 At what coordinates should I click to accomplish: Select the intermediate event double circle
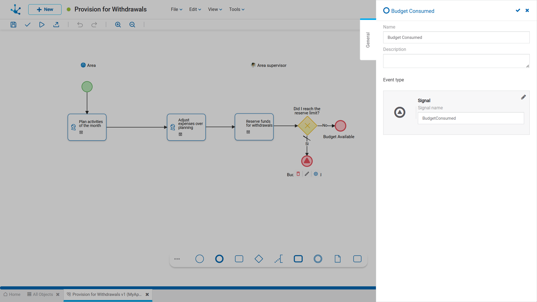pyautogui.click(x=318, y=259)
